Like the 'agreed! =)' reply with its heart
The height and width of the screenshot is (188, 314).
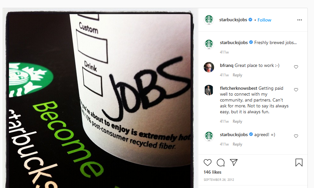[296, 136]
